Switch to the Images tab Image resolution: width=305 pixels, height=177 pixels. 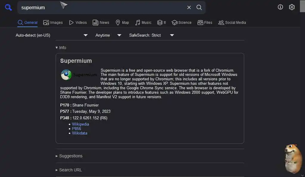(53, 23)
